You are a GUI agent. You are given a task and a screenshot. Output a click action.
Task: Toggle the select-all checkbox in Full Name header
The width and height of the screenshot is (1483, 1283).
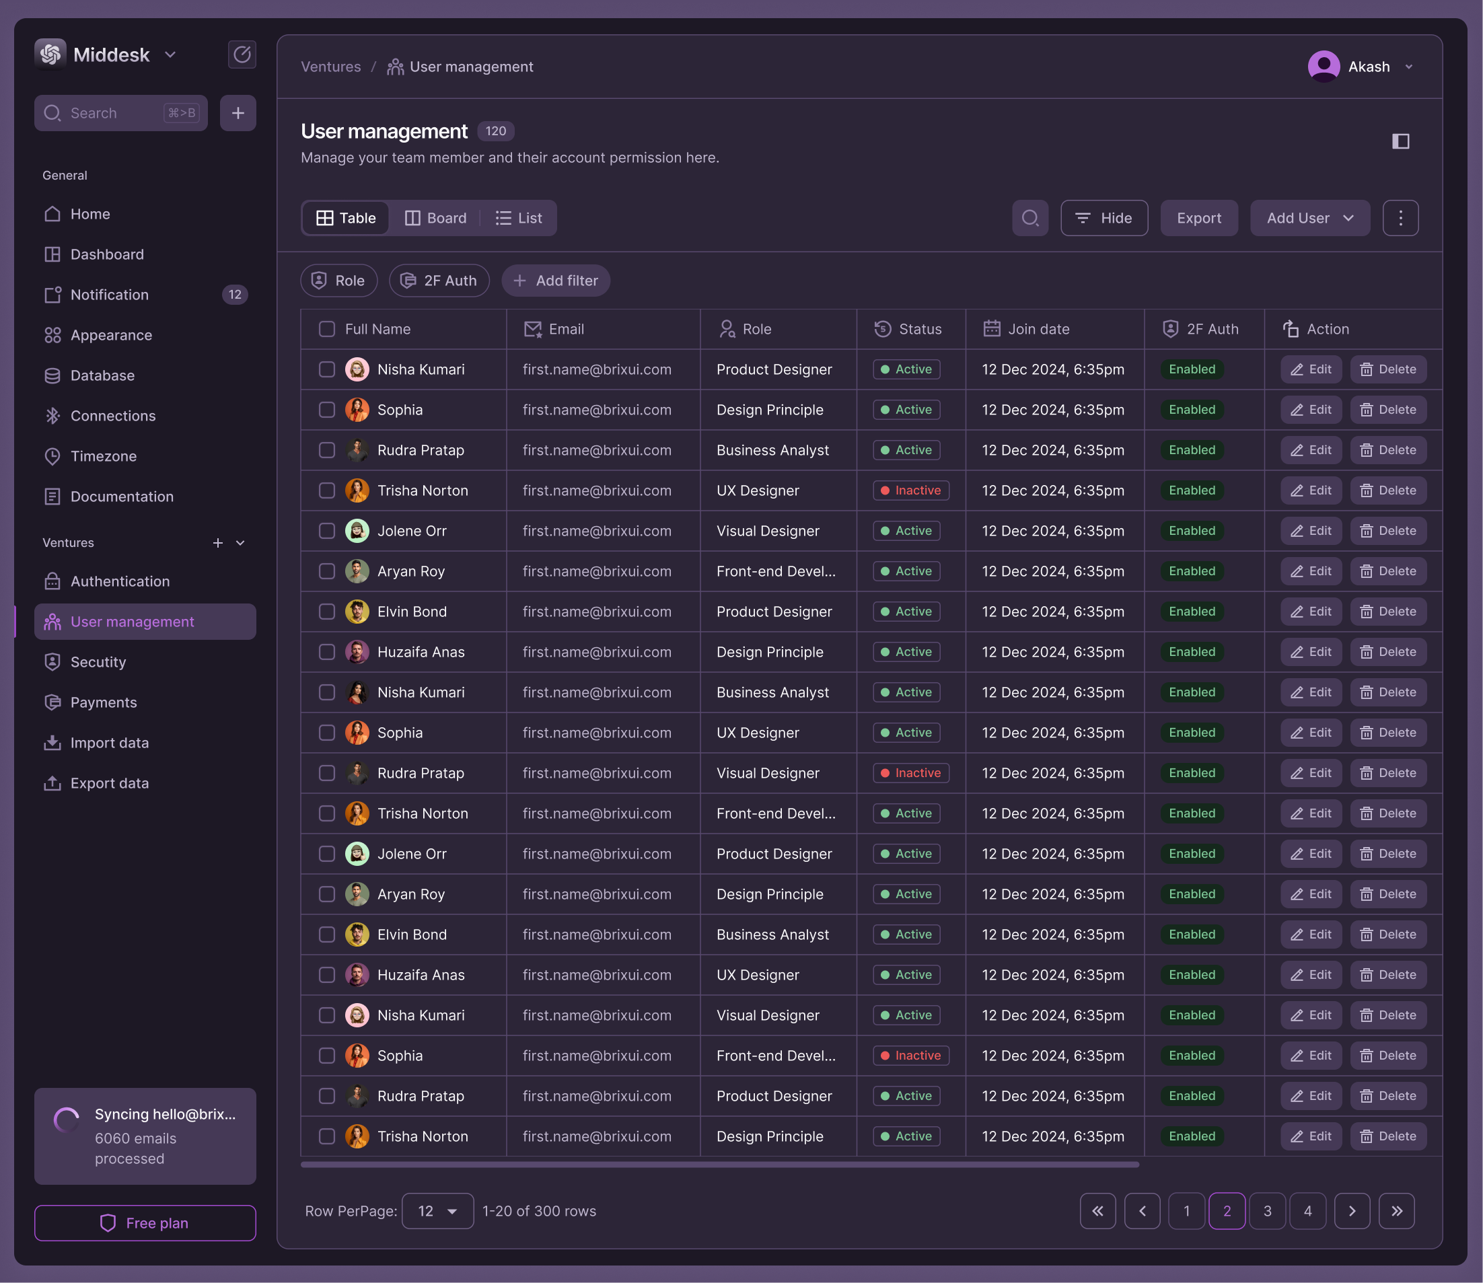[326, 328]
